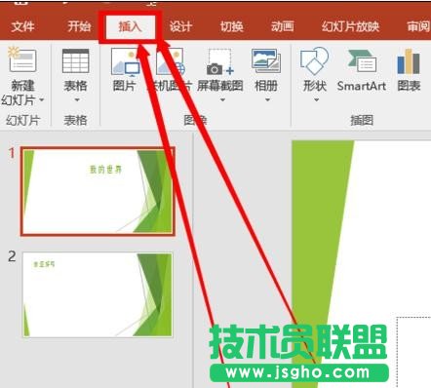Go to the 幻灯片放映 (Slide Show) tab
This screenshot has width=431, height=388.
[x=351, y=26]
